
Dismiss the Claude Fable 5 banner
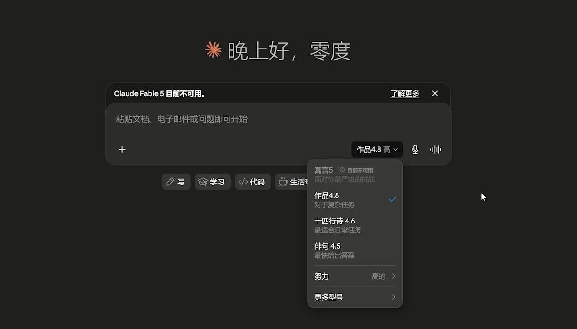(x=435, y=94)
